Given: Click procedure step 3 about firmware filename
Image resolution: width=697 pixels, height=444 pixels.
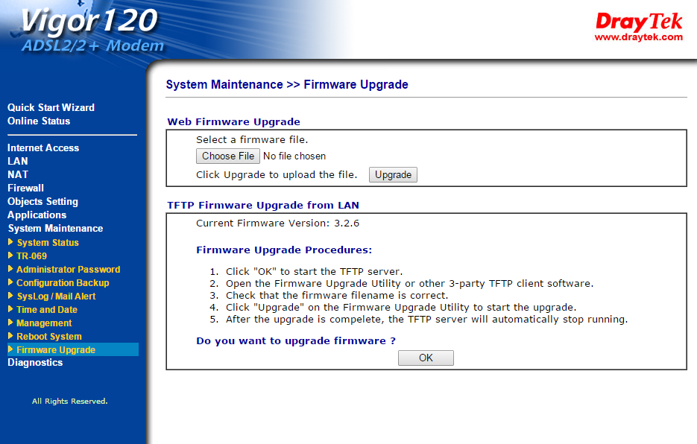Looking at the screenshot, I should click(337, 296).
